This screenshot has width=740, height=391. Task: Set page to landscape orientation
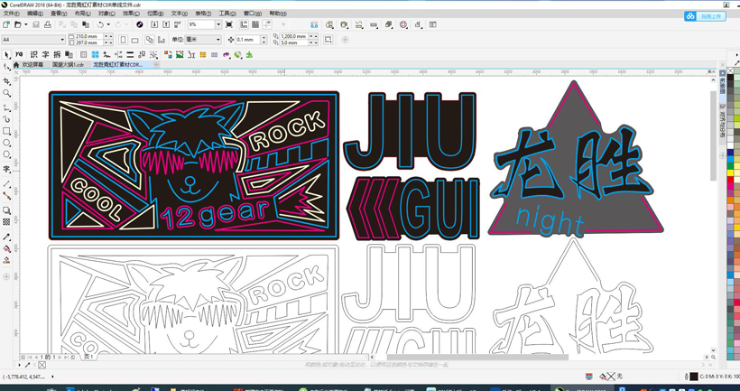point(134,40)
